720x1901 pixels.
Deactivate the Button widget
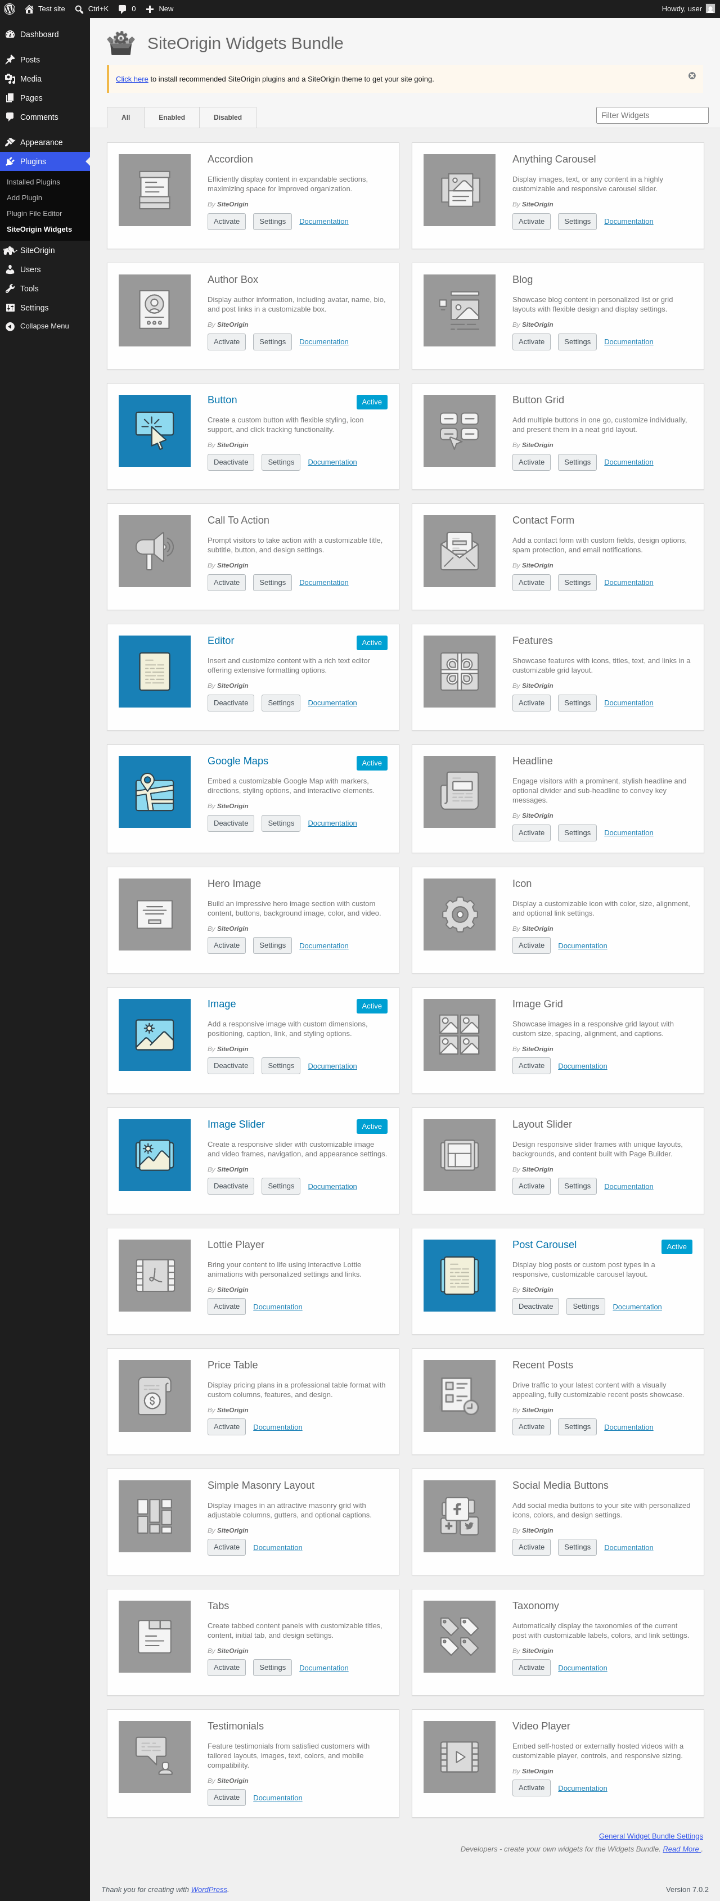click(x=231, y=462)
